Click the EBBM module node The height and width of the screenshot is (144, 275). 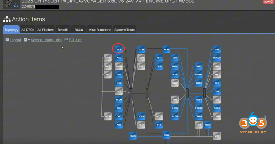pos(141,58)
